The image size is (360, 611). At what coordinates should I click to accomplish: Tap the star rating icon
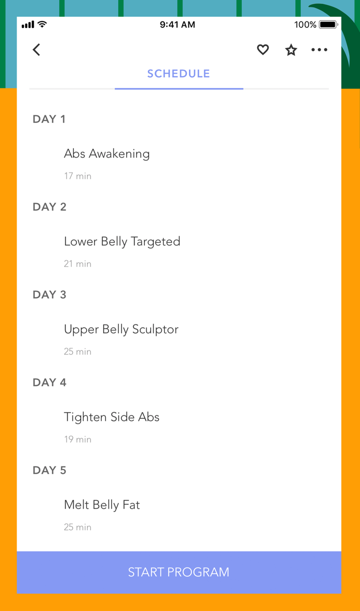tap(291, 49)
